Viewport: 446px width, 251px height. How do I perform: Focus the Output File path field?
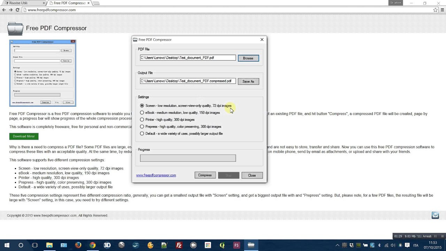[188, 81]
